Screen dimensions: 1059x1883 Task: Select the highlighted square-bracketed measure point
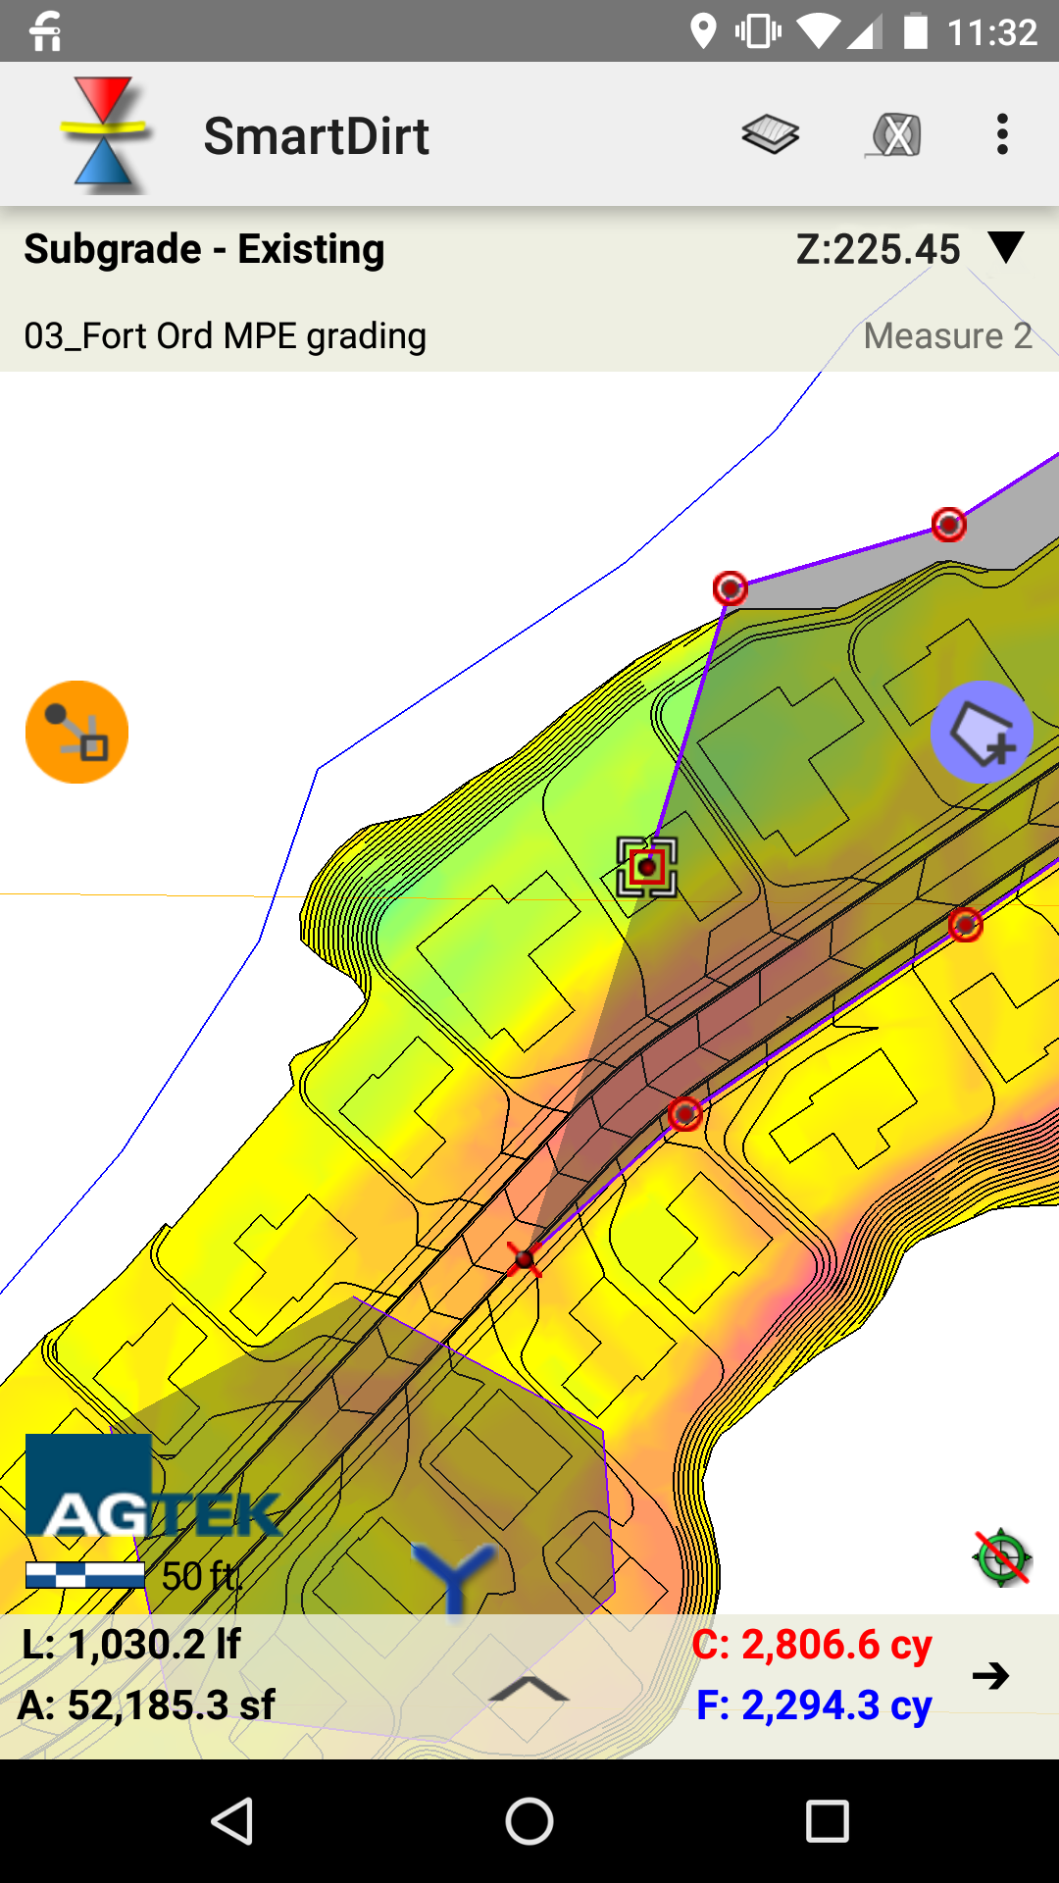point(647,867)
